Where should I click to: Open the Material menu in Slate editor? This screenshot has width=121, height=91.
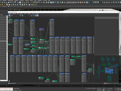(x=14, y=14)
